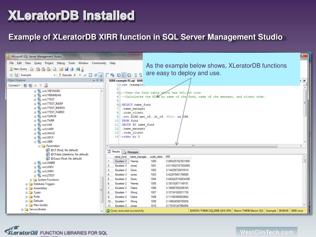
Task: Save the query with the floppy disk icon
Action: (x=67, y=69)
